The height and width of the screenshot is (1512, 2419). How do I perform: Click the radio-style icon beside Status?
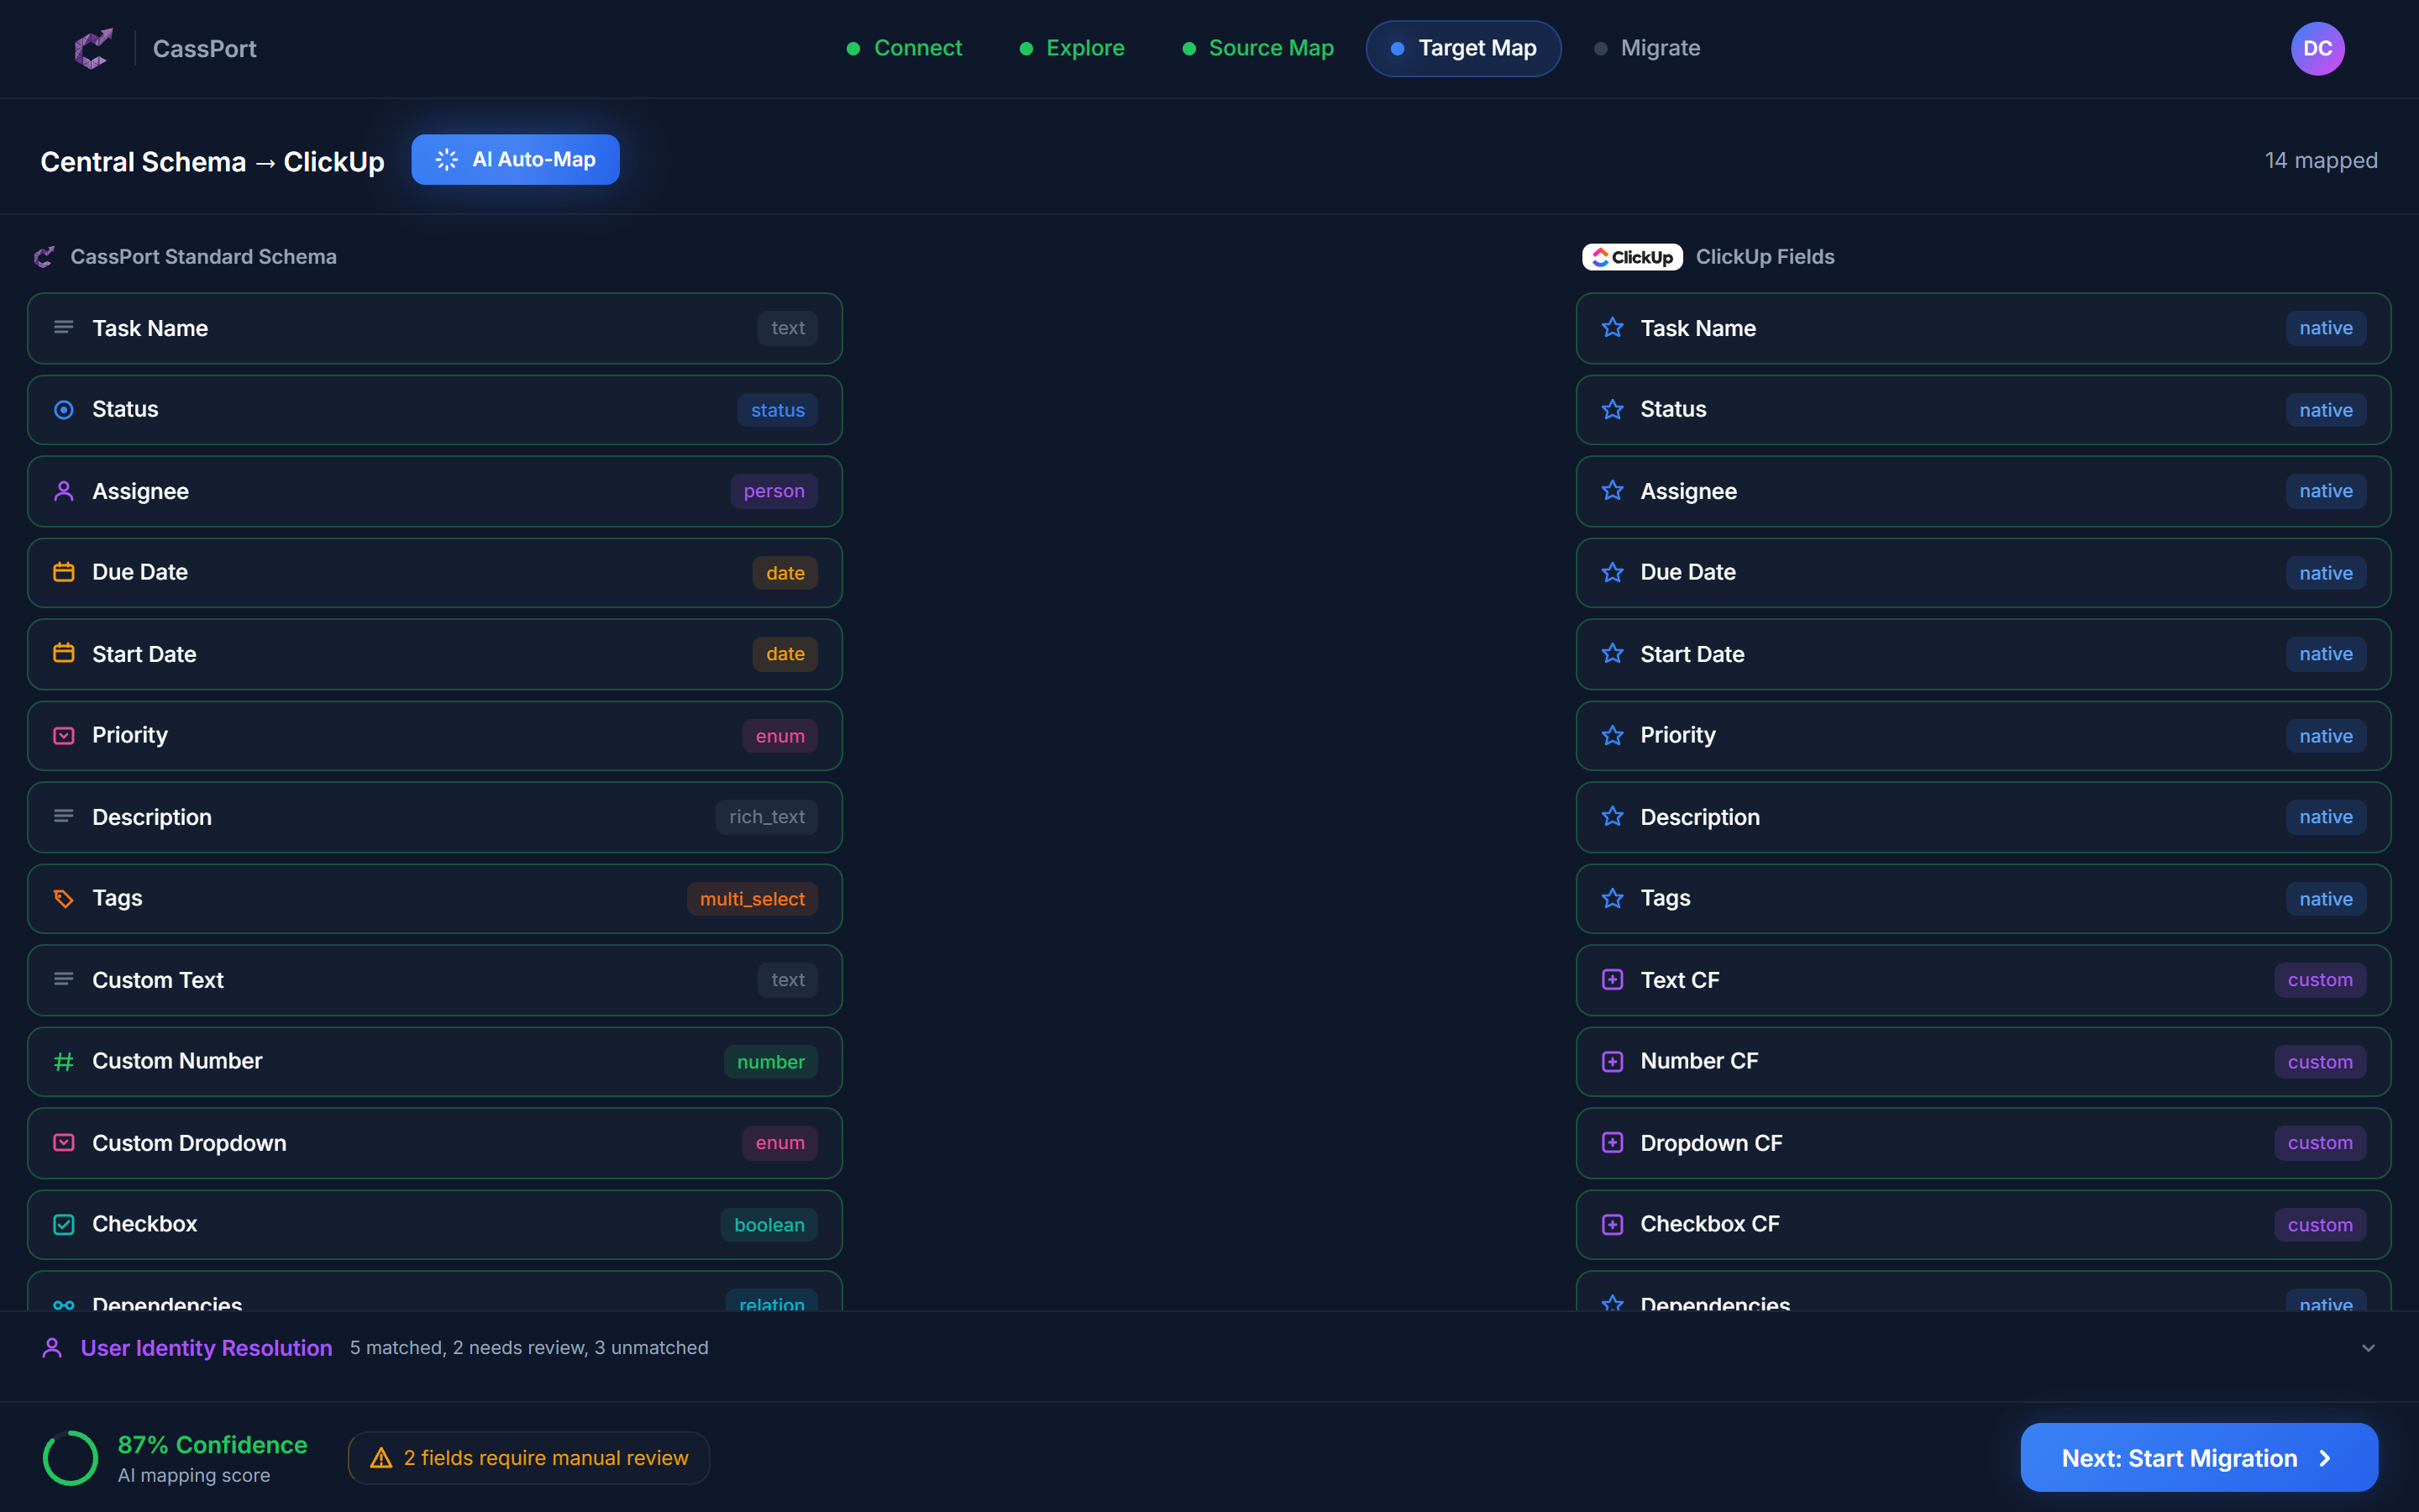[64, 409]
